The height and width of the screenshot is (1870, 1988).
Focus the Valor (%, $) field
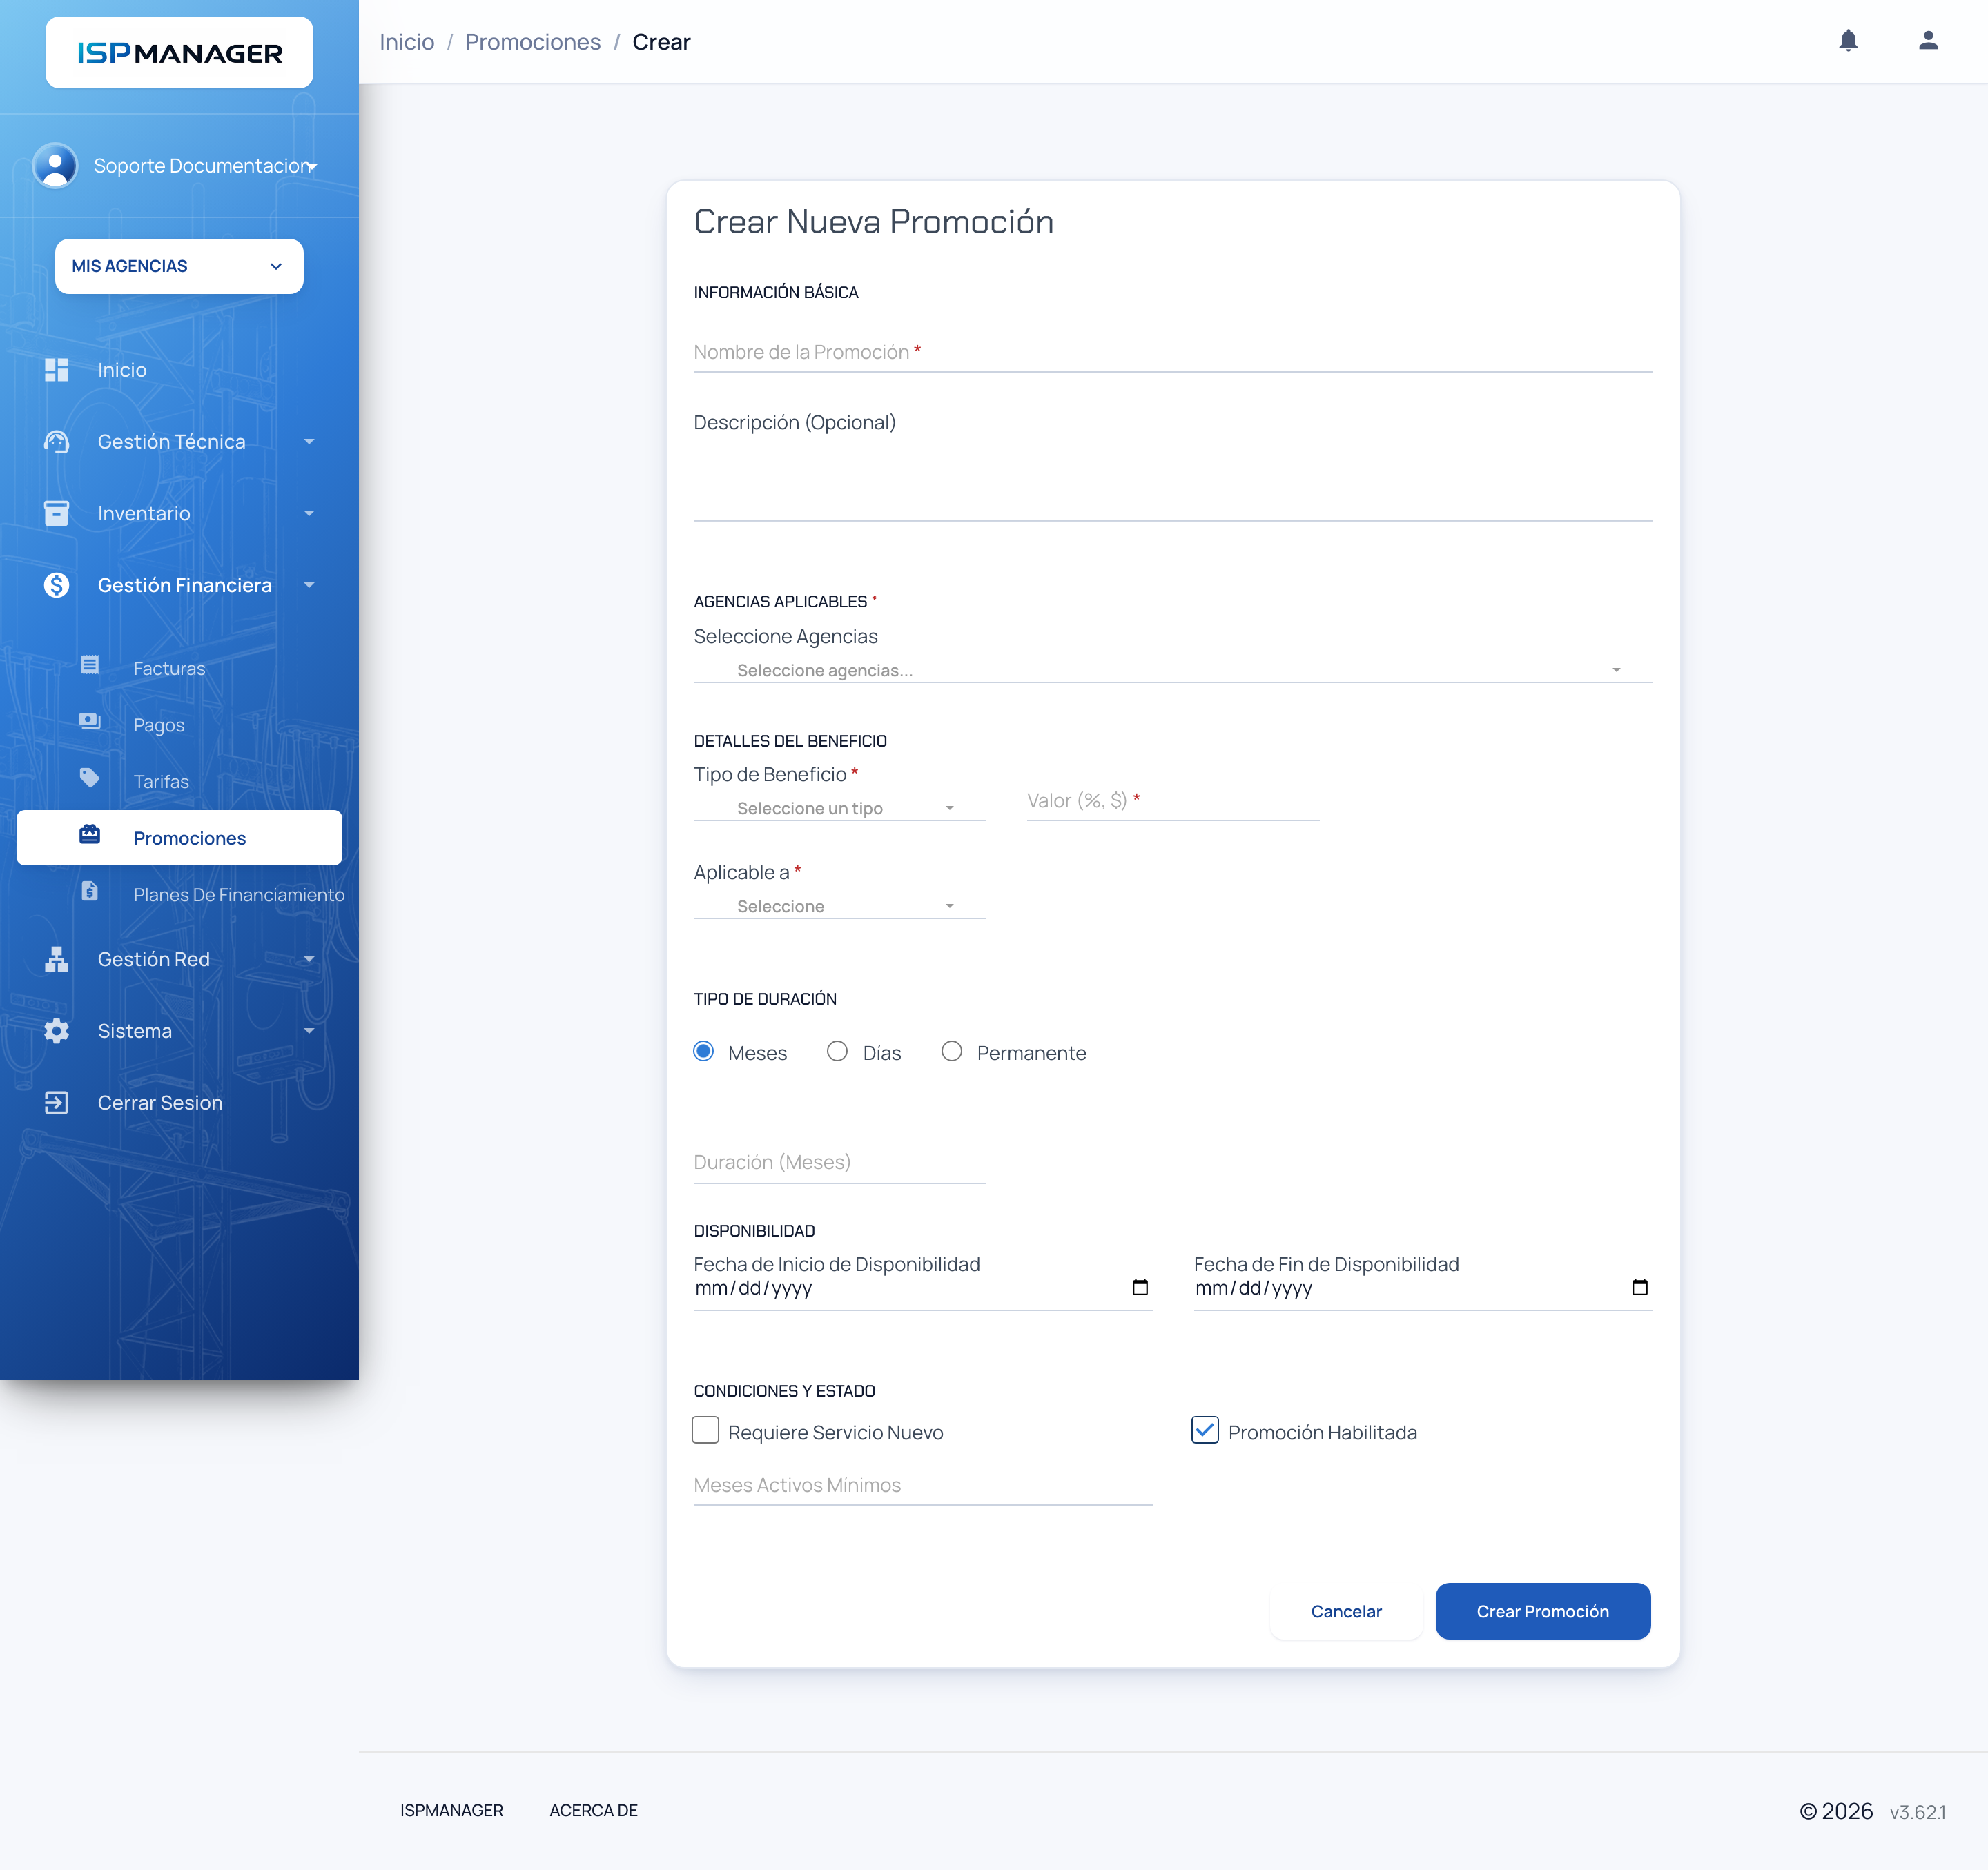(x=1173, y=802)
